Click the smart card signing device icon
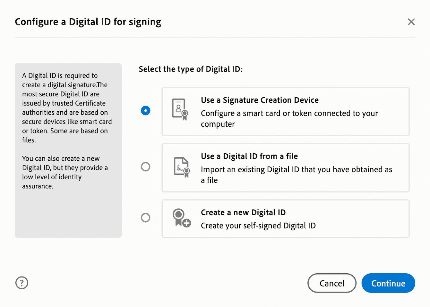 tap(180, 109)
